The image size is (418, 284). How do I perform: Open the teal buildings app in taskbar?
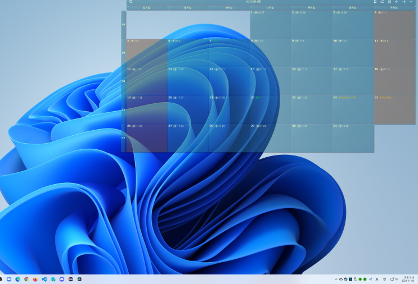click(53, 279)
